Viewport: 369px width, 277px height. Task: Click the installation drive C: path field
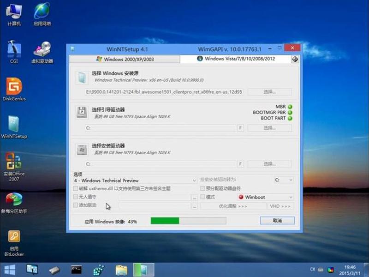160,164
